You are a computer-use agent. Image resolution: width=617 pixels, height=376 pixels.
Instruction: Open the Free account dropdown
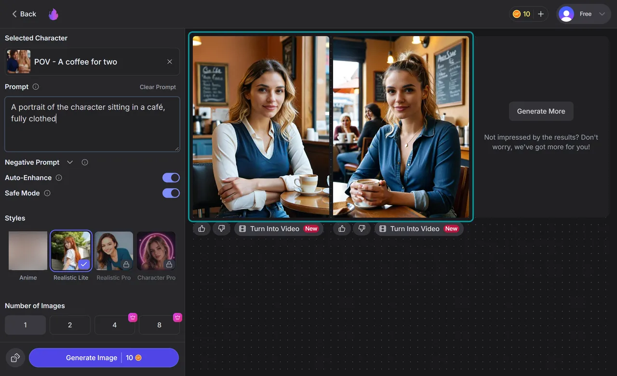click(x=584, y=14)
